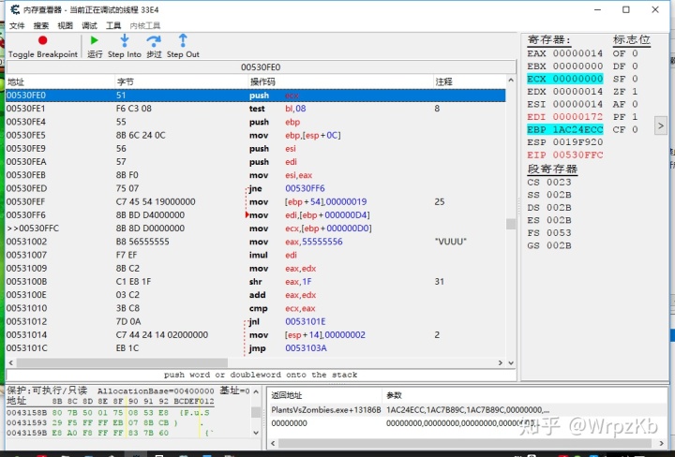
Task: Toggle the CF flag value
Action: 635,129
